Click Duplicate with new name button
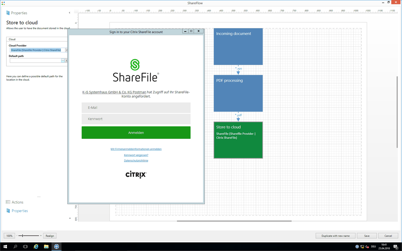 pos(336,236)
